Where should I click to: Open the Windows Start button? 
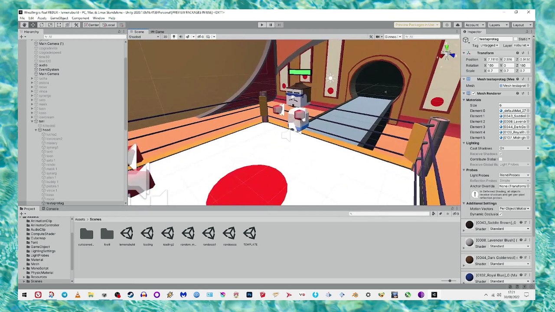(x=24, y=295)
